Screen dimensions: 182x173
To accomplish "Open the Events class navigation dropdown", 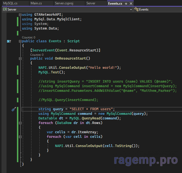I will 158,9.
